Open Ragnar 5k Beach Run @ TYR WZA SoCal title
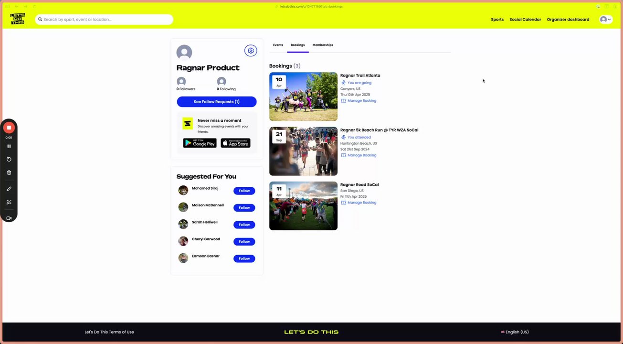 (x=379, y=130)
